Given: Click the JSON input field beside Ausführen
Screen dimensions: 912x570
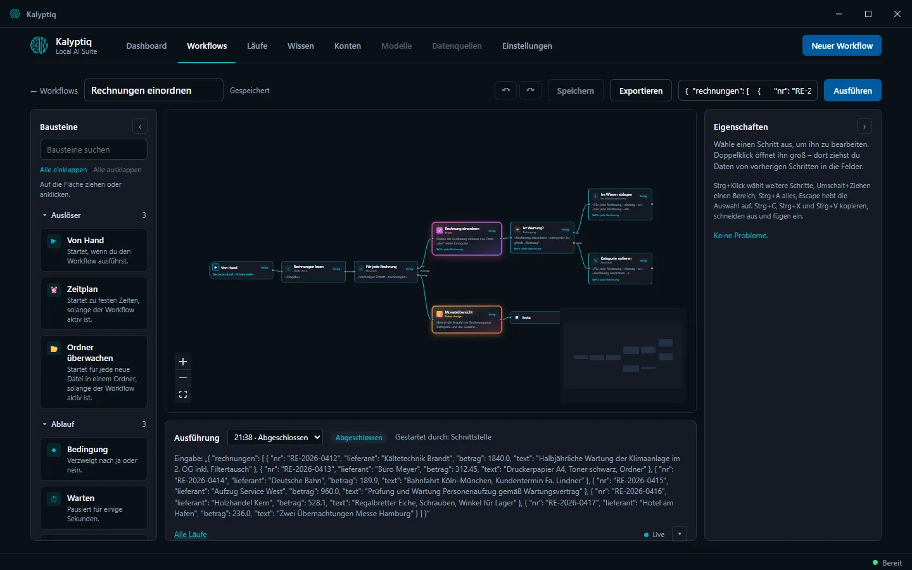Looking at the screenshot, I should [x=748, y=91].
